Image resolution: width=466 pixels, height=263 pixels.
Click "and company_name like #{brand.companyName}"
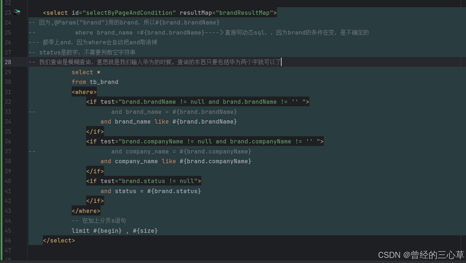(x=176, y=161)
